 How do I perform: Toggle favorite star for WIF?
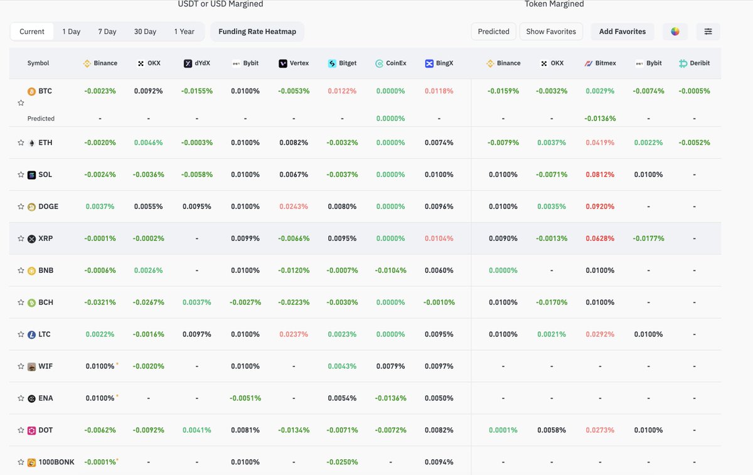[x=21, y=366]
